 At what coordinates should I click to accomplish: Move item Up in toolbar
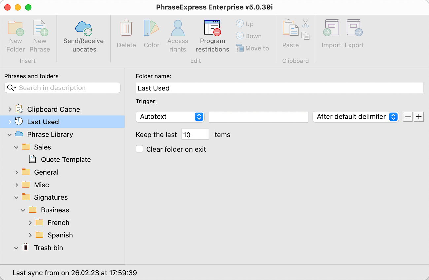pyautogui.click(x=245, y=24)
